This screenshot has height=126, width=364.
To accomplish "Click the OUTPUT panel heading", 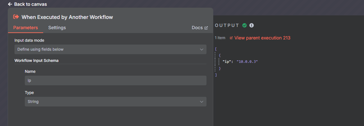I will click(227, 25).
